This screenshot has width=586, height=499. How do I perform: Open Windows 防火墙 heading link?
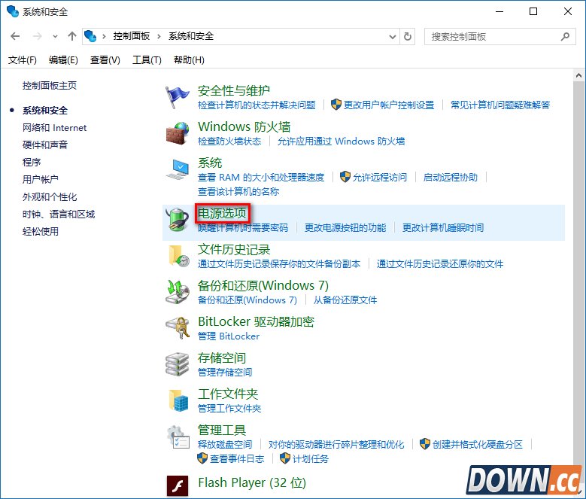click(x=244, y=126)
